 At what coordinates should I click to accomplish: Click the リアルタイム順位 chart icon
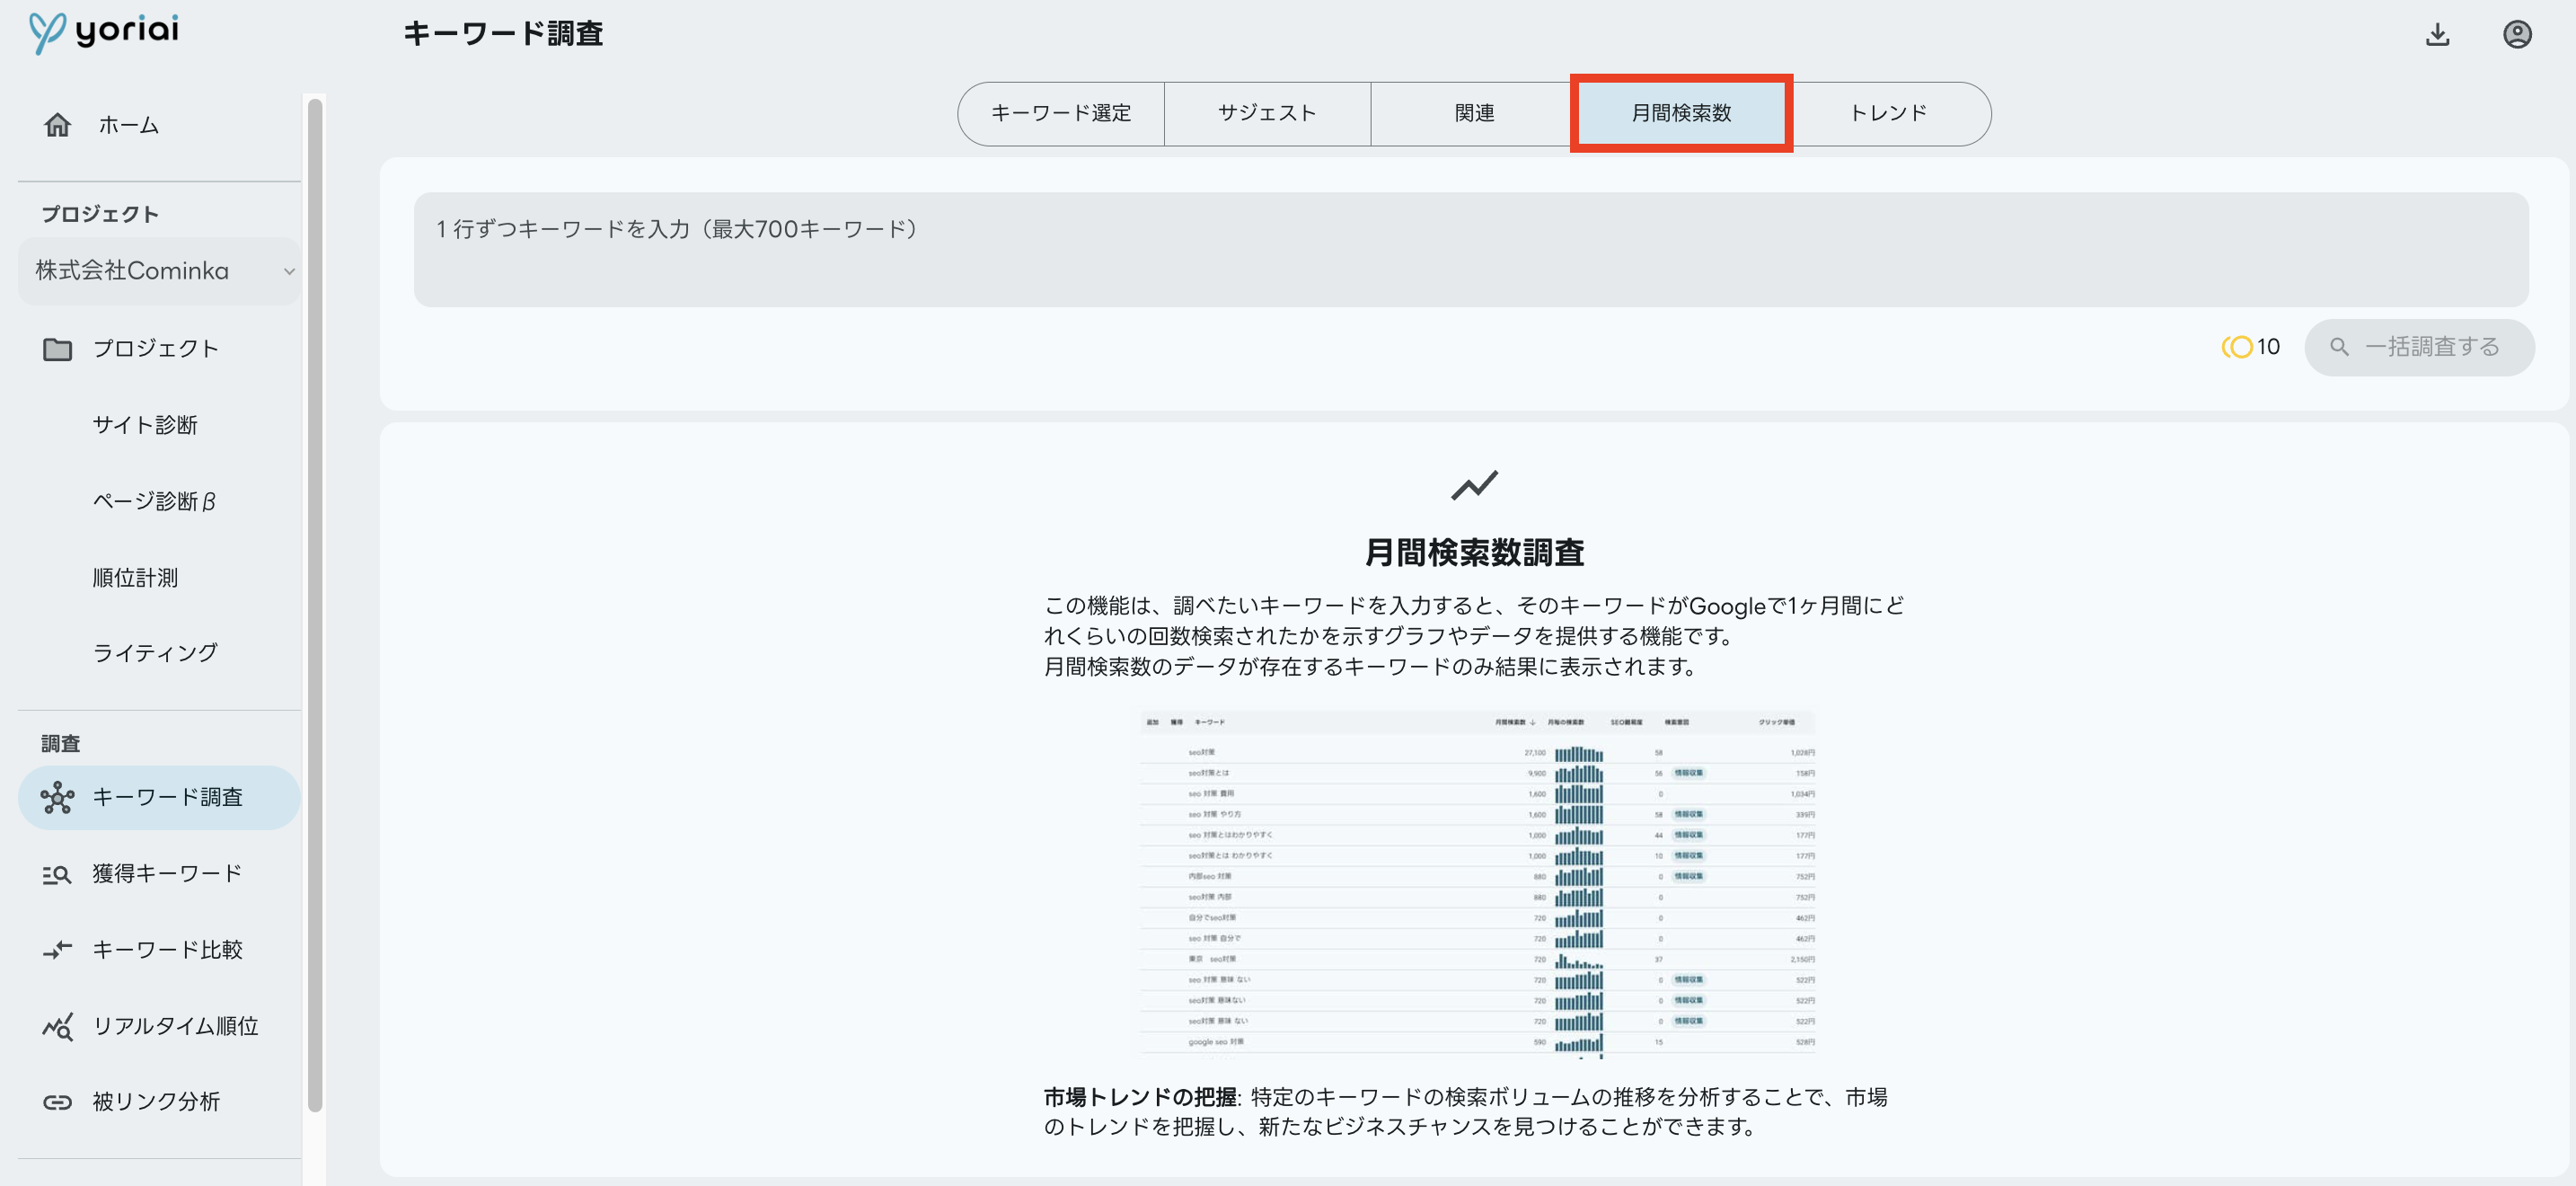click(58, 1026)
